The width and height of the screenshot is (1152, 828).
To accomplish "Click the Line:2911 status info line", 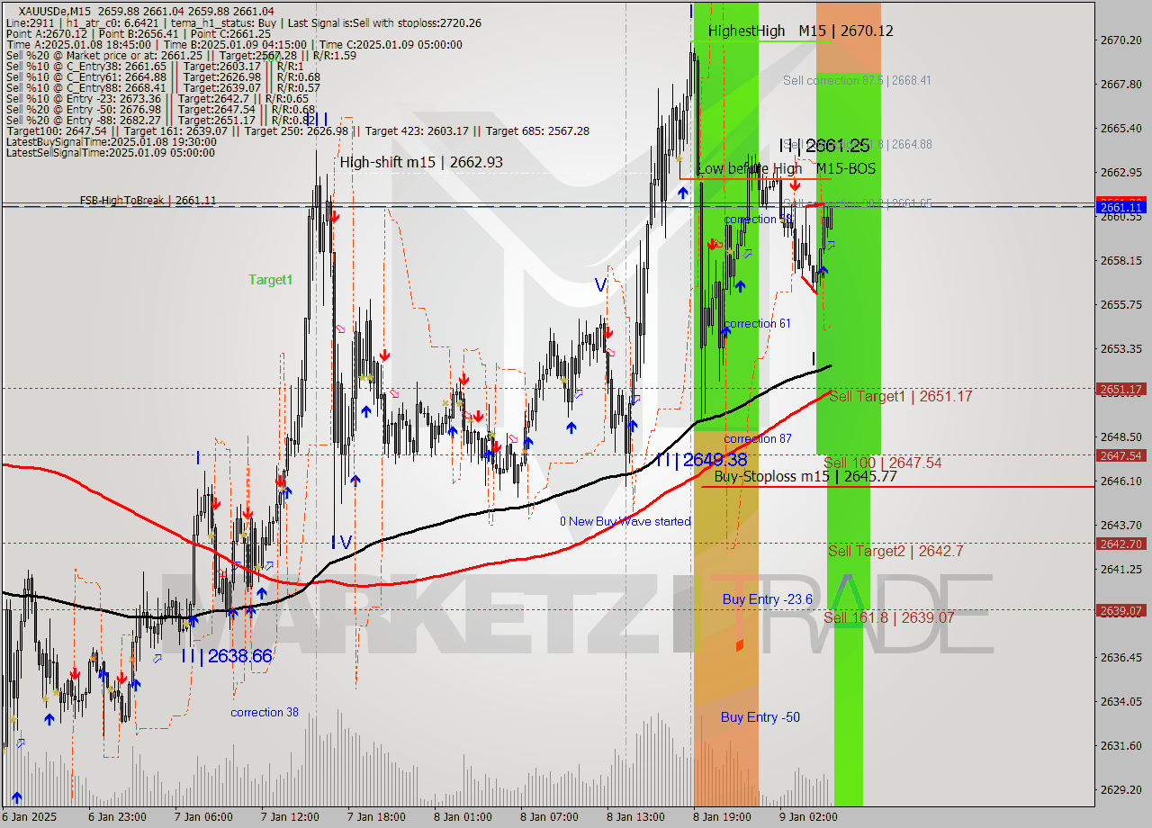I will [243, 22].
